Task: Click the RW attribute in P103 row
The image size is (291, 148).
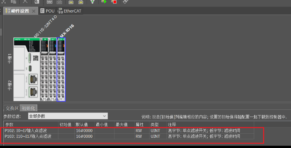Action: 138,136
